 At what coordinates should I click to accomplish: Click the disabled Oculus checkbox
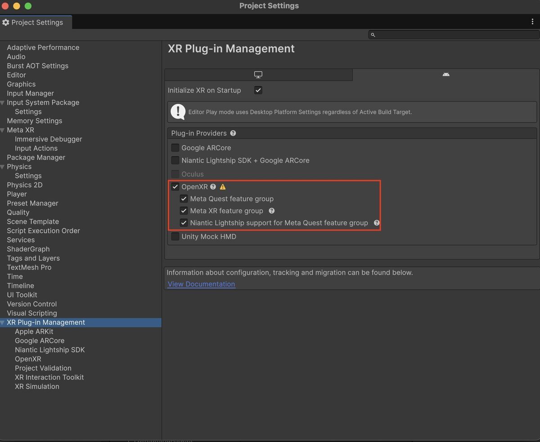click(x=175, y=174)
